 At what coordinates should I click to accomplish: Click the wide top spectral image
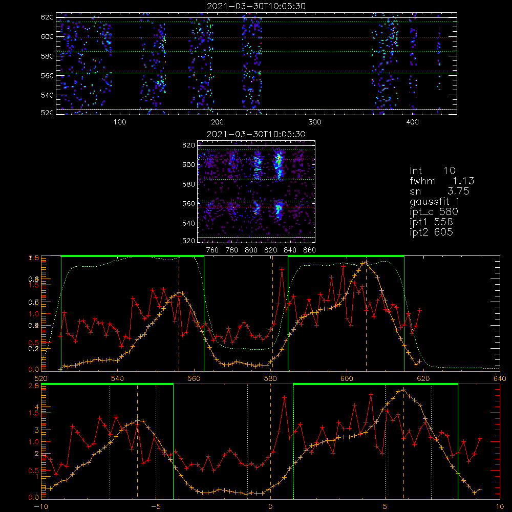pos(257,63)
